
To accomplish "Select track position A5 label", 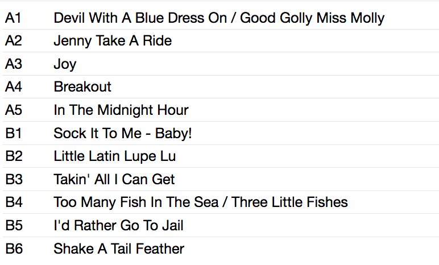I will (14, 110).
